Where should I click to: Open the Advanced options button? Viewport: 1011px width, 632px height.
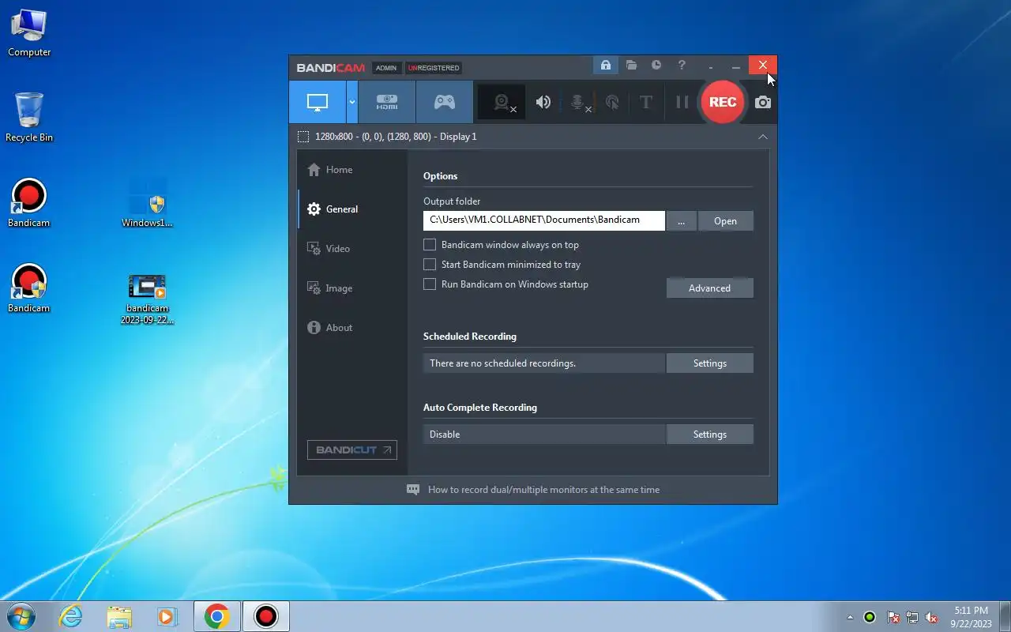coord(709,288)
